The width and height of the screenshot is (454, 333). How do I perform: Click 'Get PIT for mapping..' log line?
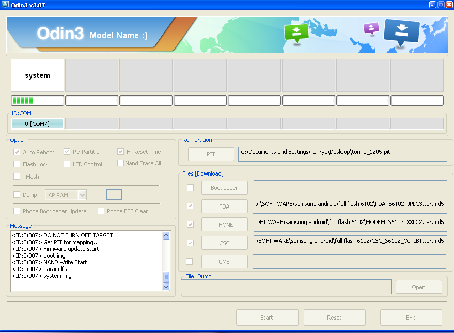pyautogui.click(x=54, y=242)
